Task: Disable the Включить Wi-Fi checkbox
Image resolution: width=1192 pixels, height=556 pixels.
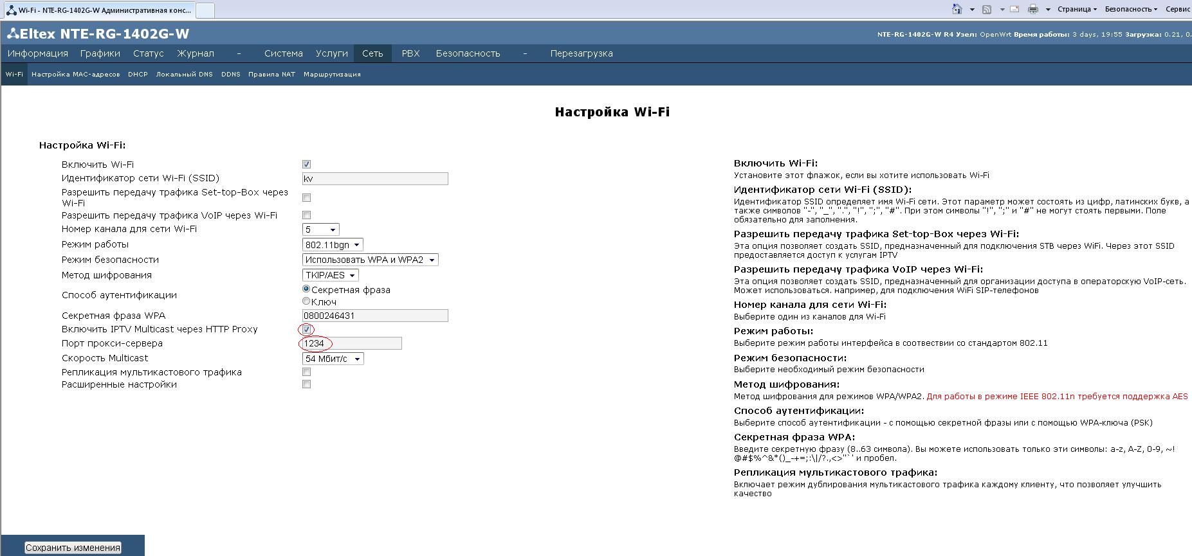Action: [307, 165]
